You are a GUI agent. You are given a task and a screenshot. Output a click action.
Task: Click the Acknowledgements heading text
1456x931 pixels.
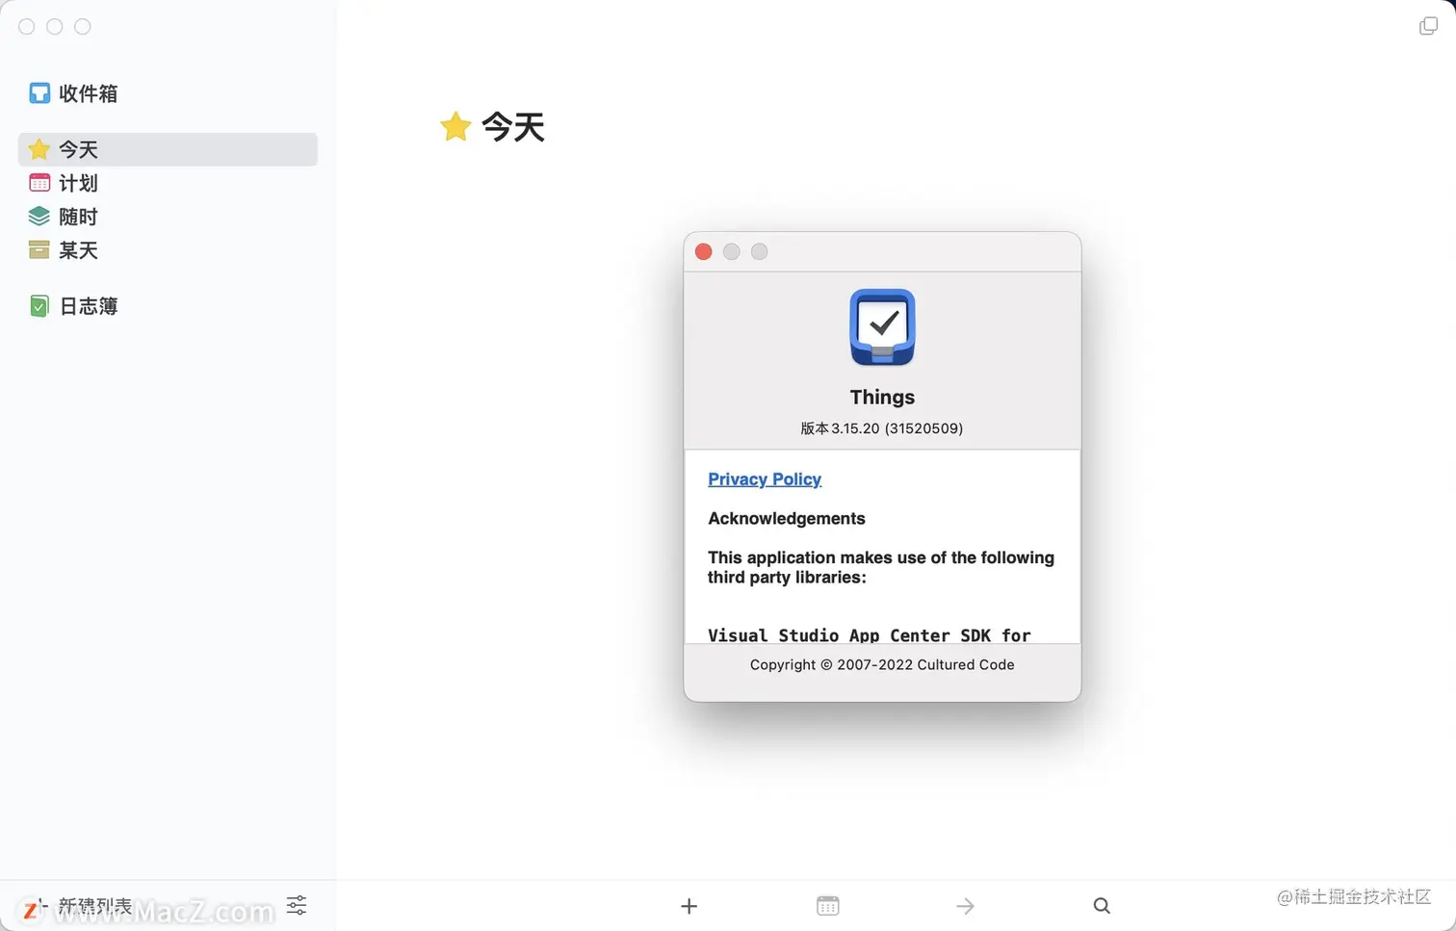(x=787, y=519)
